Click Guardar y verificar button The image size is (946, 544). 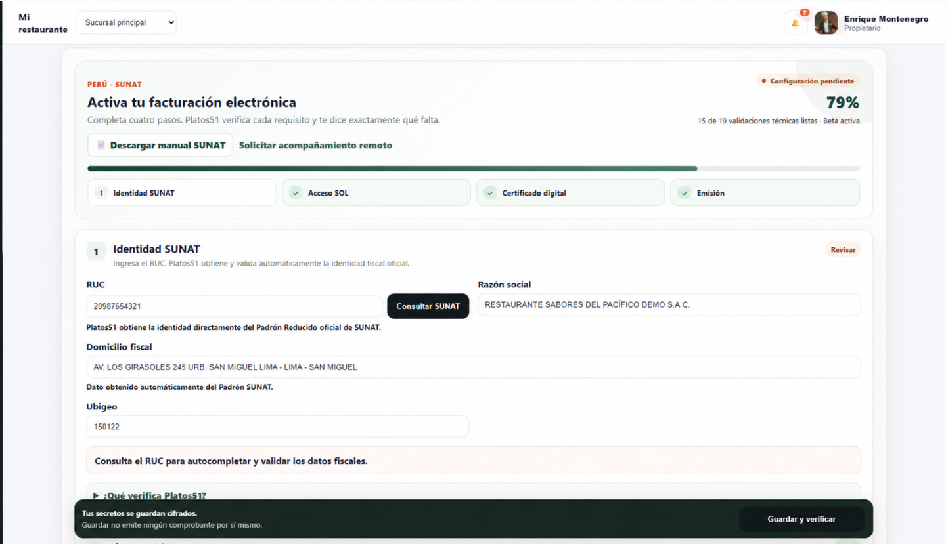tap(801, 519)
